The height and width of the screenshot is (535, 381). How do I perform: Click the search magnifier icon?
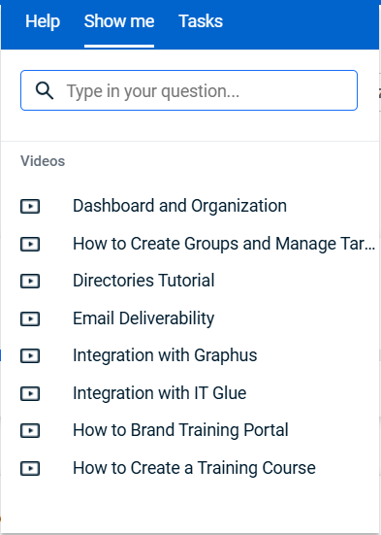click(x=45, y=90)
